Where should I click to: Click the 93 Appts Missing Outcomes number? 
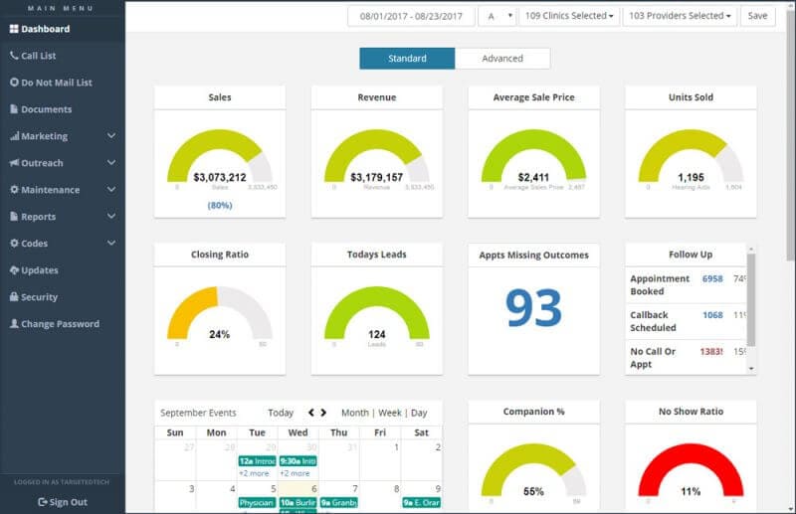click(x=533, y=307)
